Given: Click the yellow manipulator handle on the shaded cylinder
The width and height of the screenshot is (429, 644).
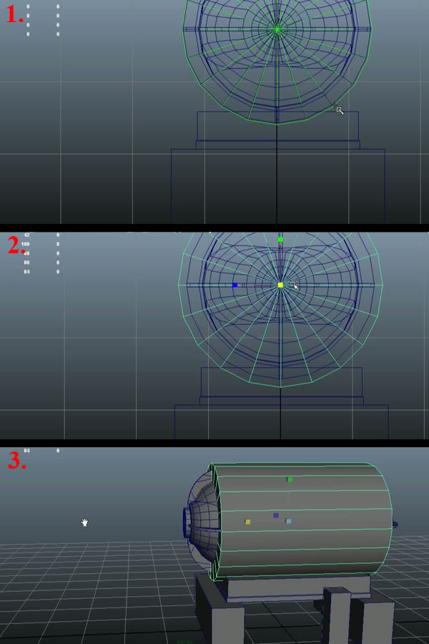Looking at the screenshot, I should (248, 522).
